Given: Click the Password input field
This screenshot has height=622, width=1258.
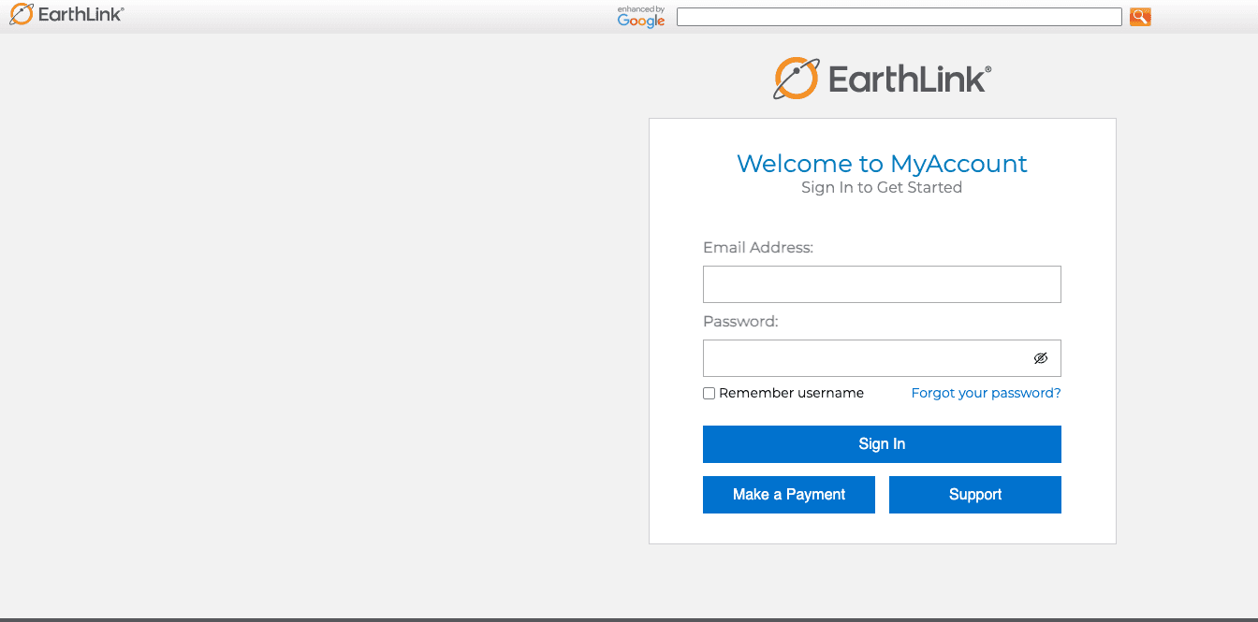Looking at the screenshot, I should [x=882, y=358].
